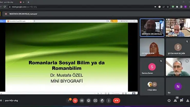Raise your hand in the meeting
Screen dimensions: 190x107
pos(102,101)
